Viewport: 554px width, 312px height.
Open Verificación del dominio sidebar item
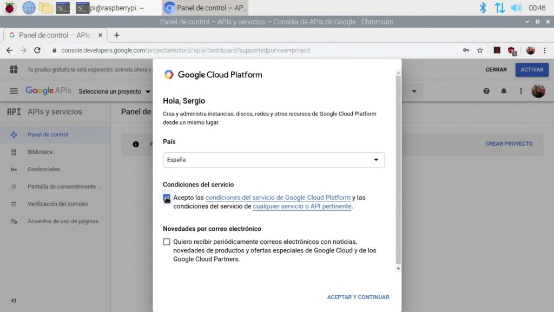point(55,204)
